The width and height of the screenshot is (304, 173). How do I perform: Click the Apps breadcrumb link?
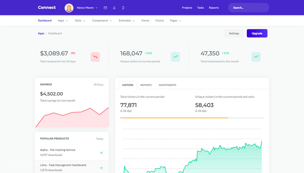coord(41,33)
